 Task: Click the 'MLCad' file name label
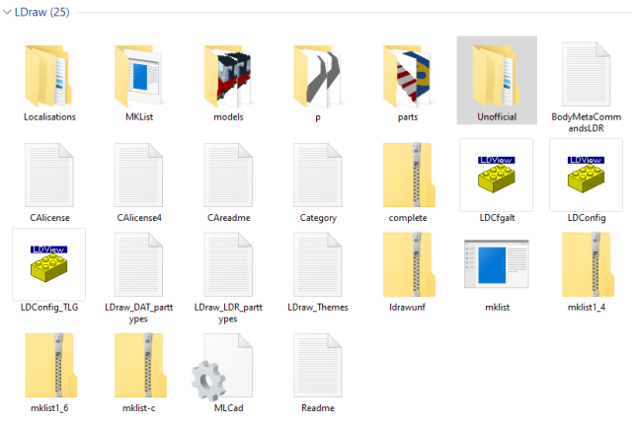tap(228, 408)
